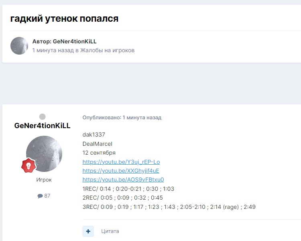Click the DealMarcel text line in post
This screenshot has height=241, width=301.
98,144
